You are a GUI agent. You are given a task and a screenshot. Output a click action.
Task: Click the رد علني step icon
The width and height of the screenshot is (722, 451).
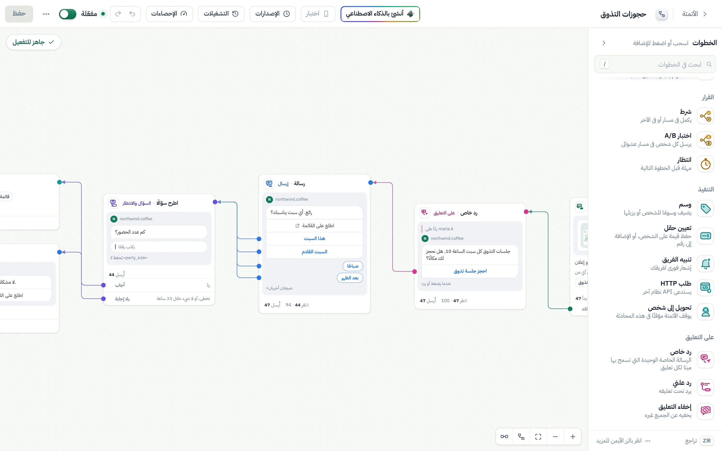point(705,387)
